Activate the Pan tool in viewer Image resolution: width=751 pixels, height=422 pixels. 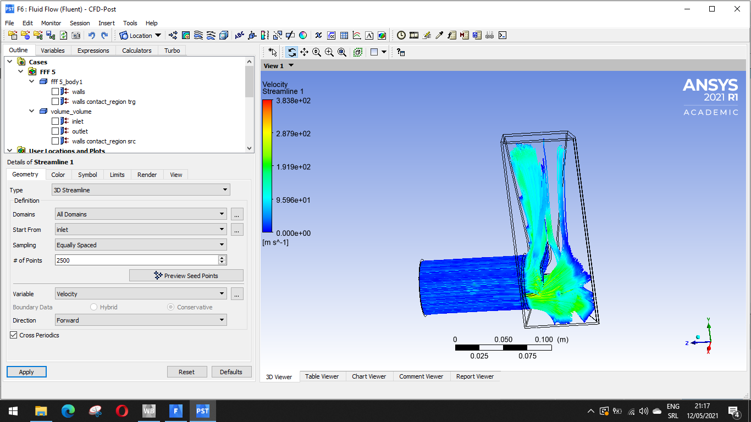click(304, 52)
